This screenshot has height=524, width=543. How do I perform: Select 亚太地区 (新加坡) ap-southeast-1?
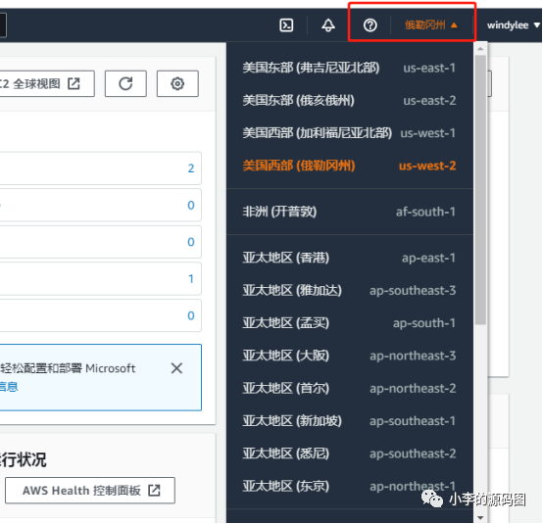(349, 420)
